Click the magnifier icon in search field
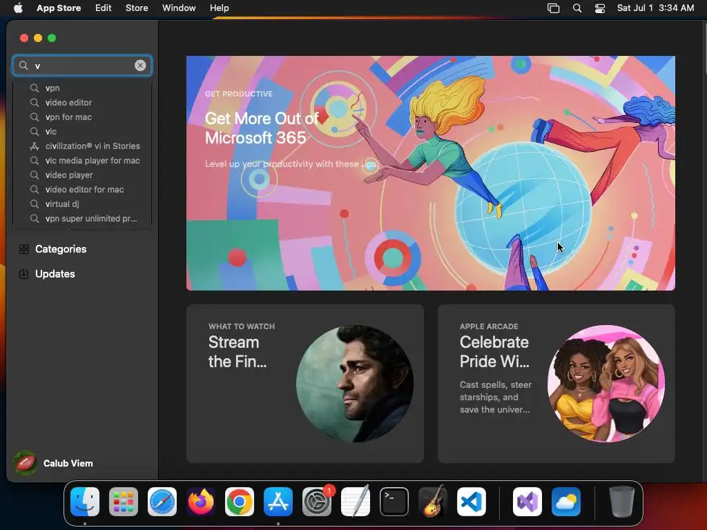This screenshot has width=707, height=530. (x=23, y=66)
